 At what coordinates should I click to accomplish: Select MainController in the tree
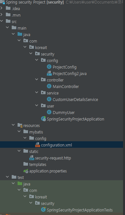tap(66, 86)
